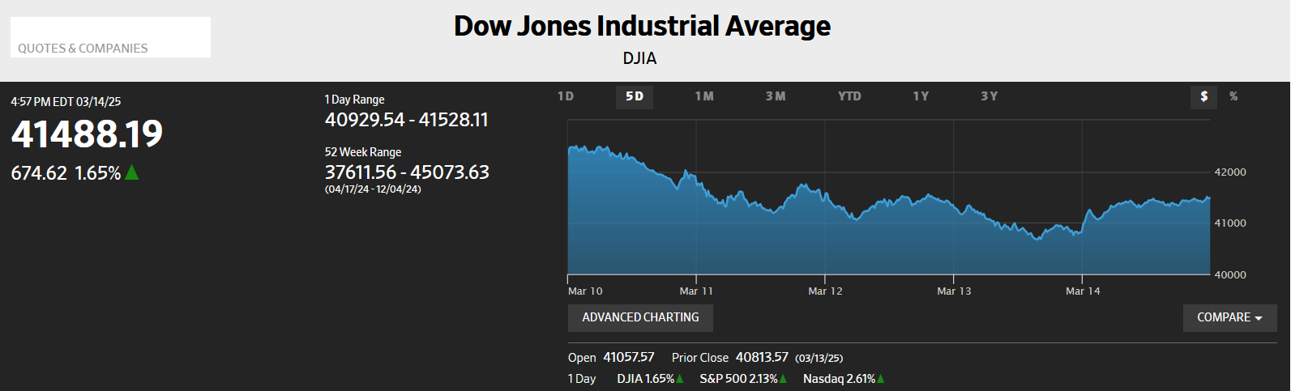Viewport: 1291px width, 391px height.
Task: Switch chart to 3M range
Action: tap(776, 96)
